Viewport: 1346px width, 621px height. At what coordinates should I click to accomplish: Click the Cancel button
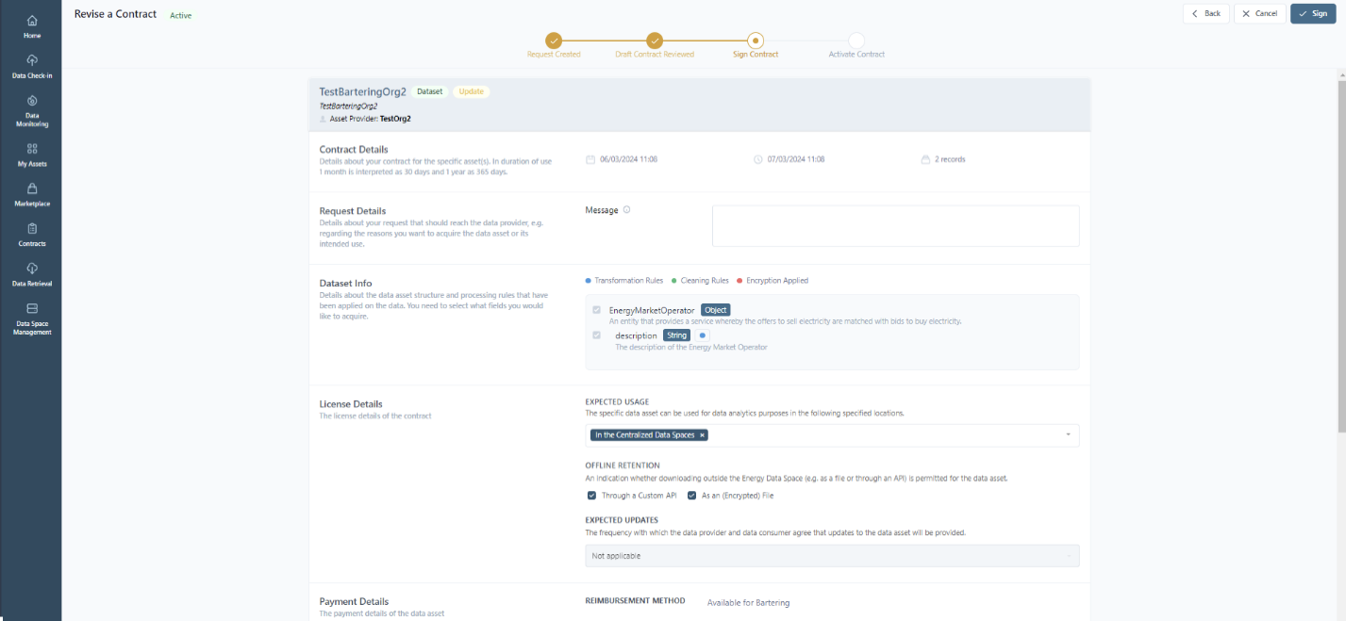click(x=1259, y=13)
